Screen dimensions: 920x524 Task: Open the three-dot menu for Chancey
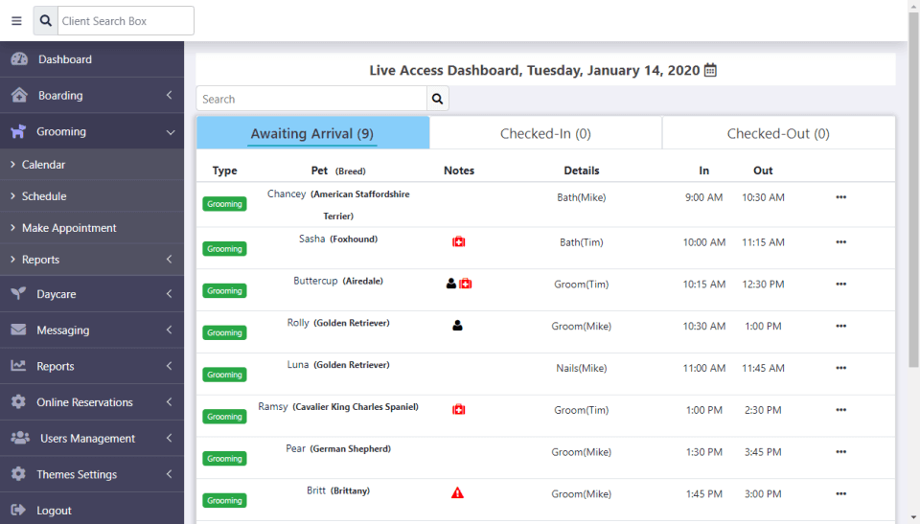click(x=840, y=197)
